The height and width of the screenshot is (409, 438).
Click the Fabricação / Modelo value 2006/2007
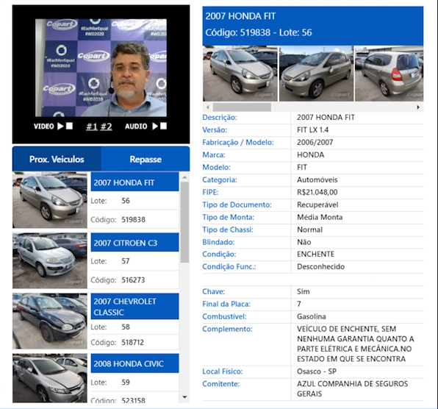(315, 142)
